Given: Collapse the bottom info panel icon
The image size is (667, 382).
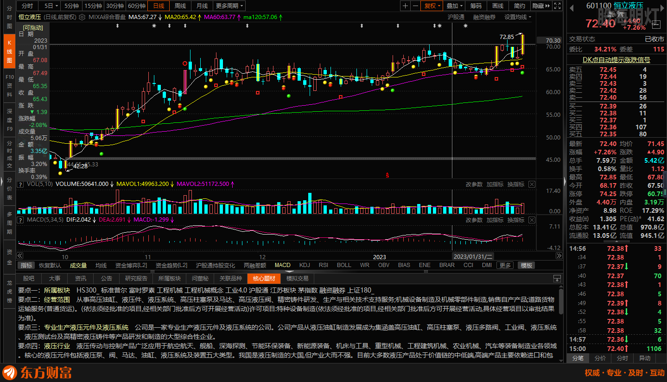Looking at the screenshot, I should pos(557,279).
